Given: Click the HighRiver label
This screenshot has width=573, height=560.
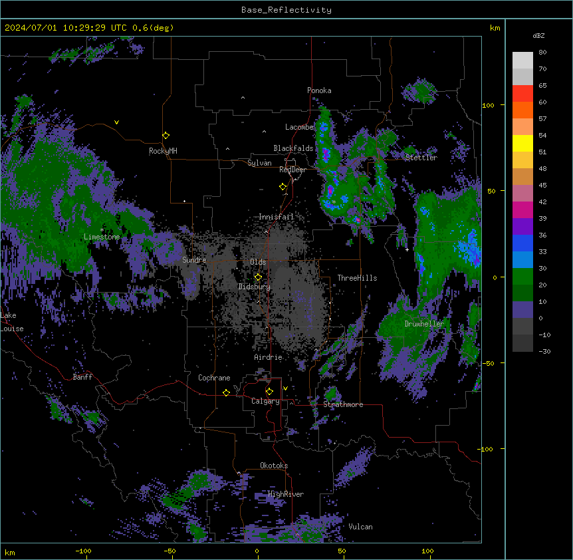Looking at the screenshot, I should coord(286,494).
